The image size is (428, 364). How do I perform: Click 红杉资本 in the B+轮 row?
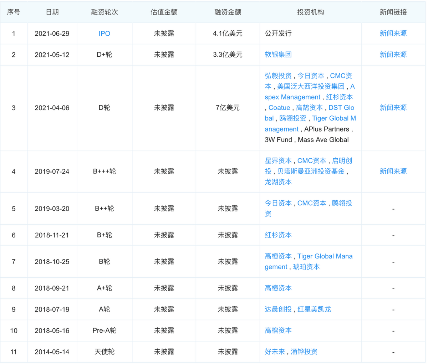pyautogui.click(x=278, y=235)
